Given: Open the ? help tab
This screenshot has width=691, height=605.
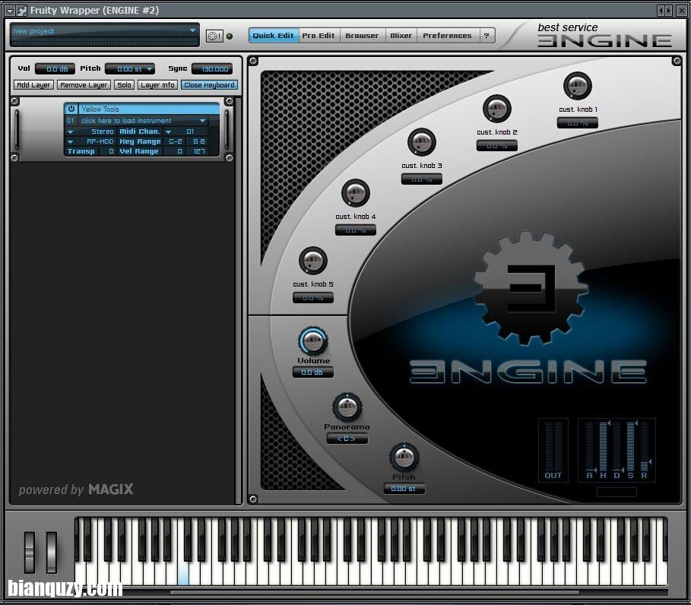Looking at the screenshot, I should [x=487, y=36].
